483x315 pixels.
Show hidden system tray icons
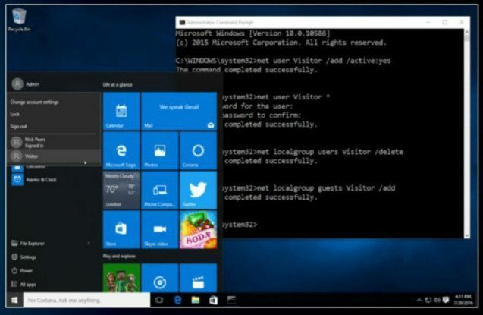419,300
